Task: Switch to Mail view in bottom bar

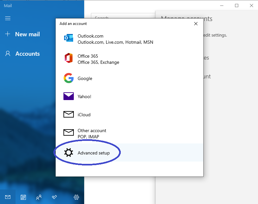Action: pyautogui.click(x=8, y=197)
